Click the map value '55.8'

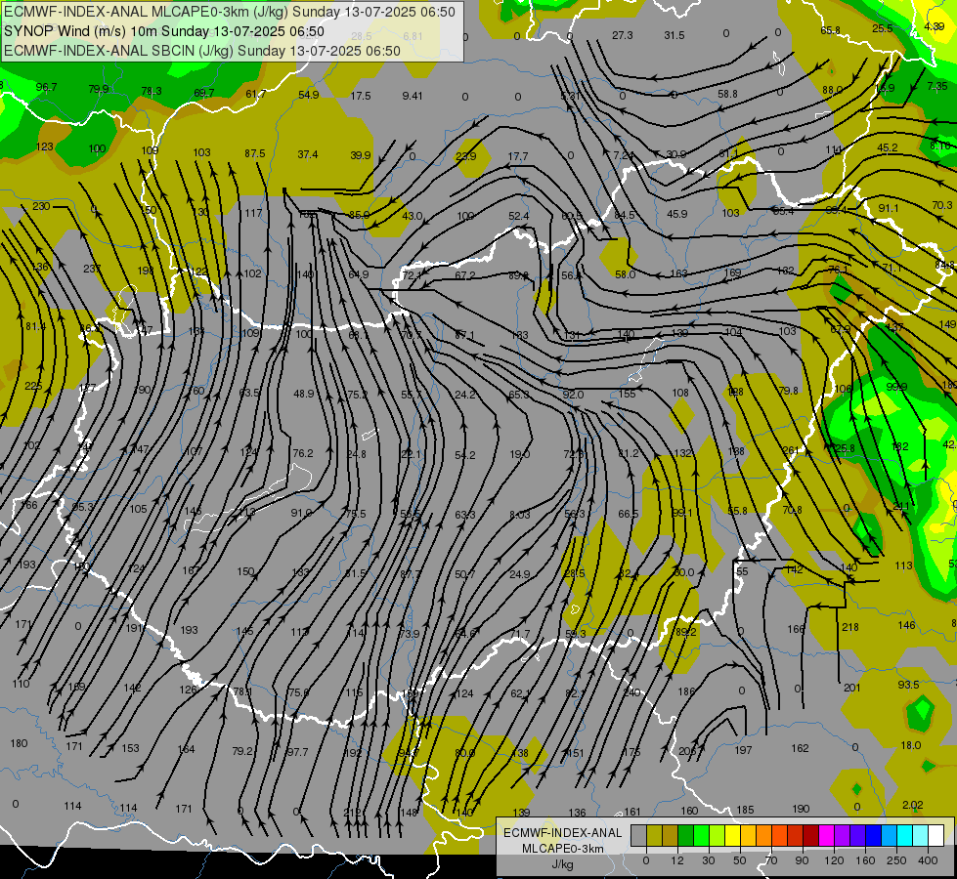pos(737,511)
